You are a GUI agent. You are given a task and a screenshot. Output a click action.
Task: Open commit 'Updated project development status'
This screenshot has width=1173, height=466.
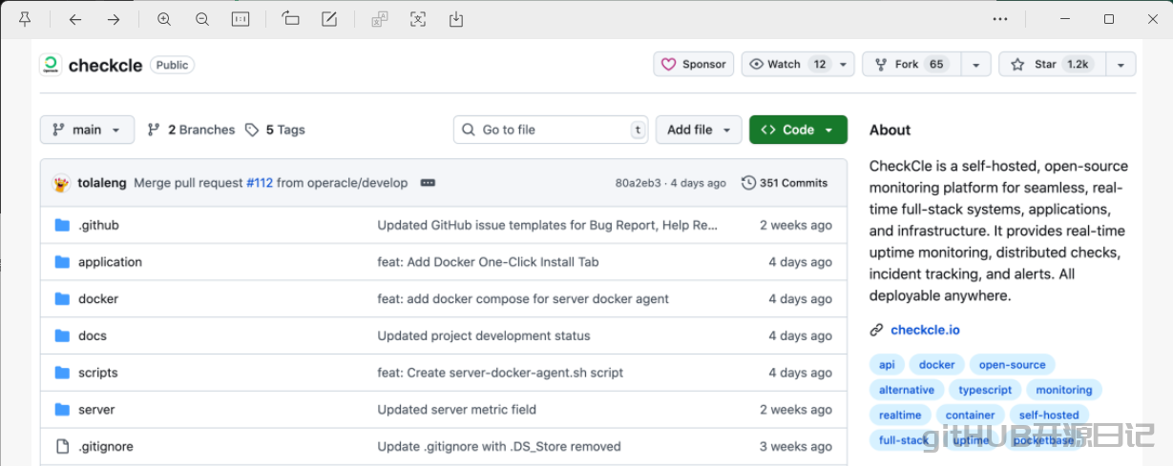484,335
